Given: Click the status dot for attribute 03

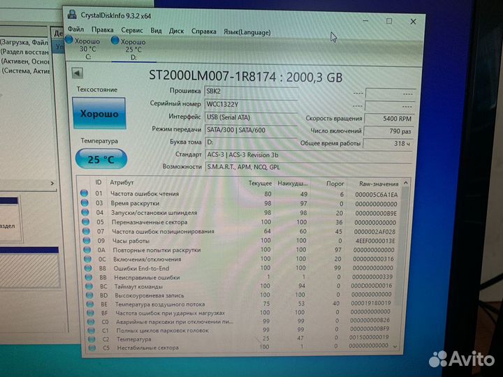Looking at the screenshot, I should pos(85,202).
